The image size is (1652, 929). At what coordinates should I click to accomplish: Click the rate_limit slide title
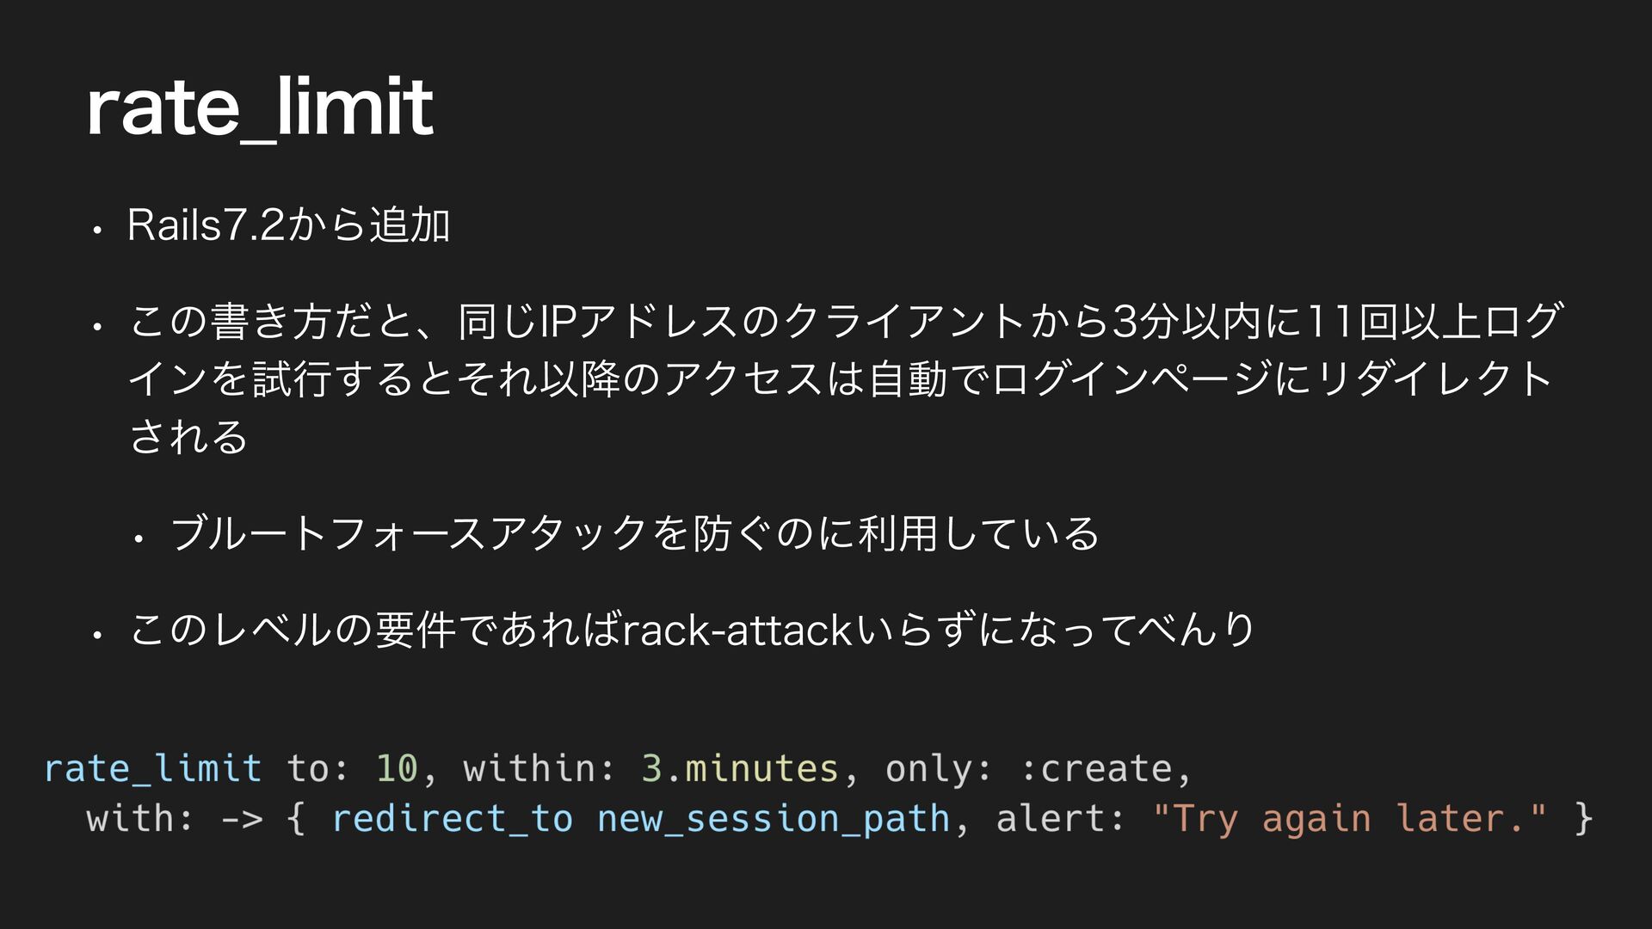(x=260, y=108)
